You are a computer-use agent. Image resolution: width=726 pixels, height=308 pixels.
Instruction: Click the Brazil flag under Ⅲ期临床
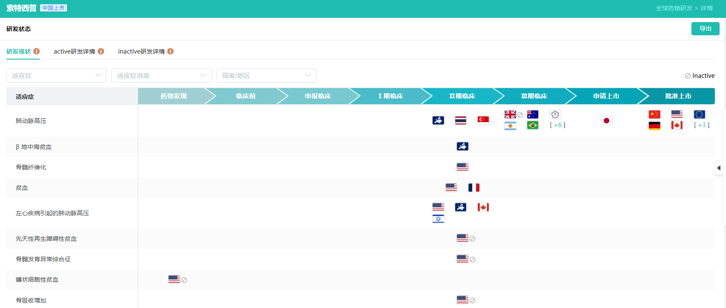pyautogui.click(x=533, y=125)
